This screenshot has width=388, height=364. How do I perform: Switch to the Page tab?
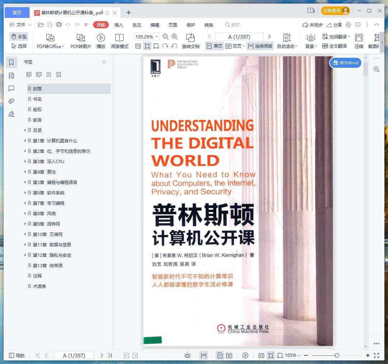(173, 25)
